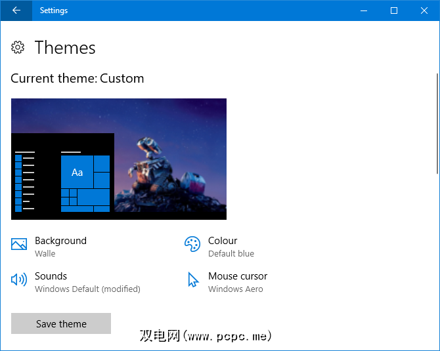Viewport: 440px width, 351px height.
Task: Click the gear icon beside Themes
Action: pos(18,47)
